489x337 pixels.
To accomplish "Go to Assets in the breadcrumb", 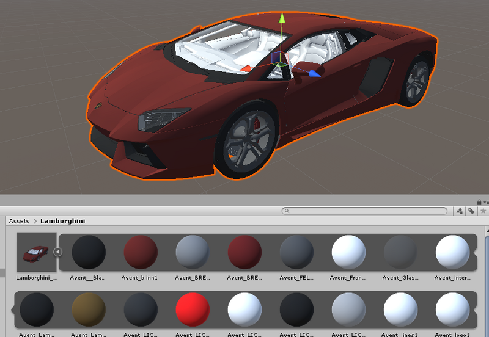I will [19, 221].
